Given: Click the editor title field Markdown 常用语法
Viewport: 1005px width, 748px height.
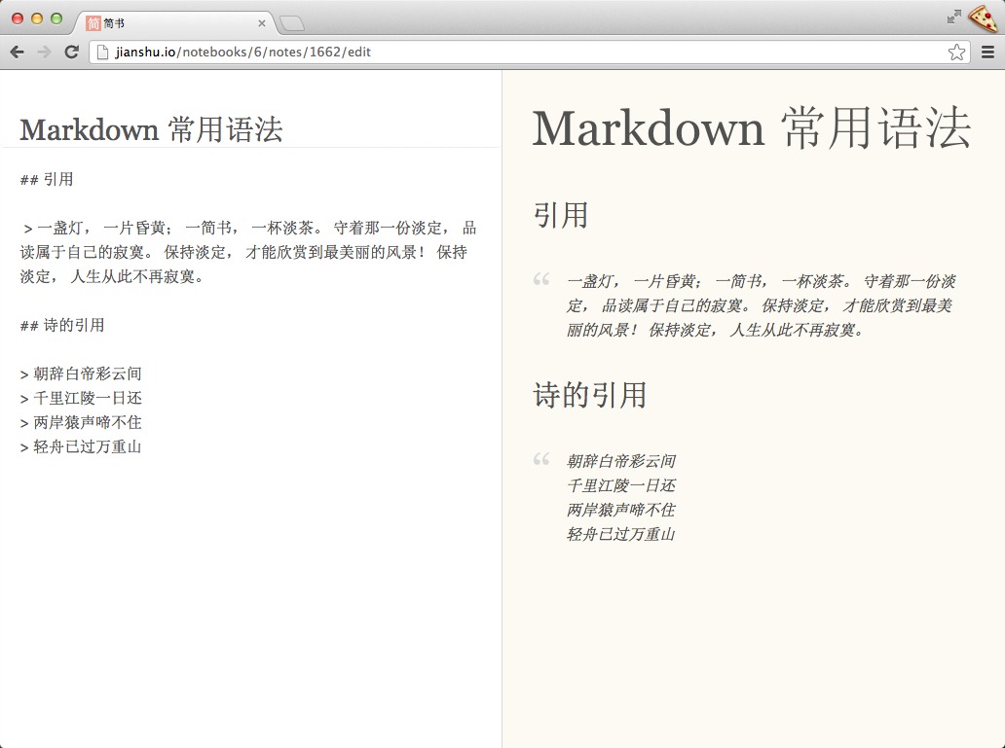Looking at the screenshot, I should point(152,129).
